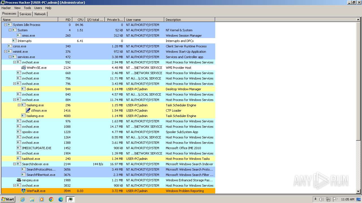Sort by Description column header
The image size is (362, 203).
point(189,20)
